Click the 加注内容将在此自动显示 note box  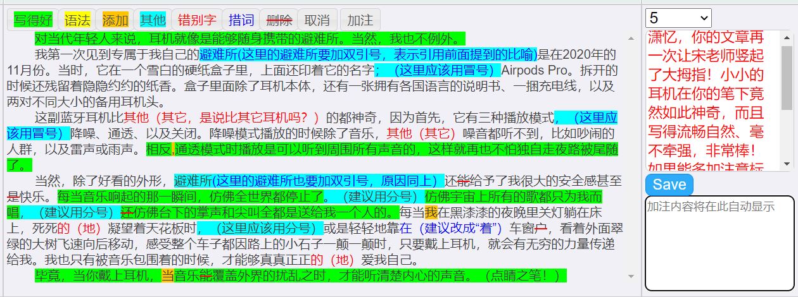(x=719, y=243)
